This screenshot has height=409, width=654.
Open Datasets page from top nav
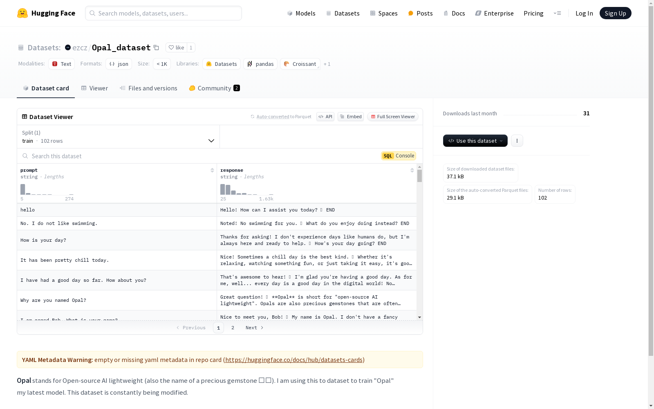coord(343,13)
